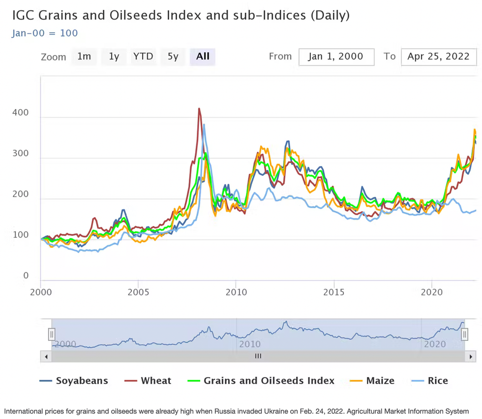The image size is (482, 419).
Task: Select the 5y zoom preset
Action: coord(173,56)
